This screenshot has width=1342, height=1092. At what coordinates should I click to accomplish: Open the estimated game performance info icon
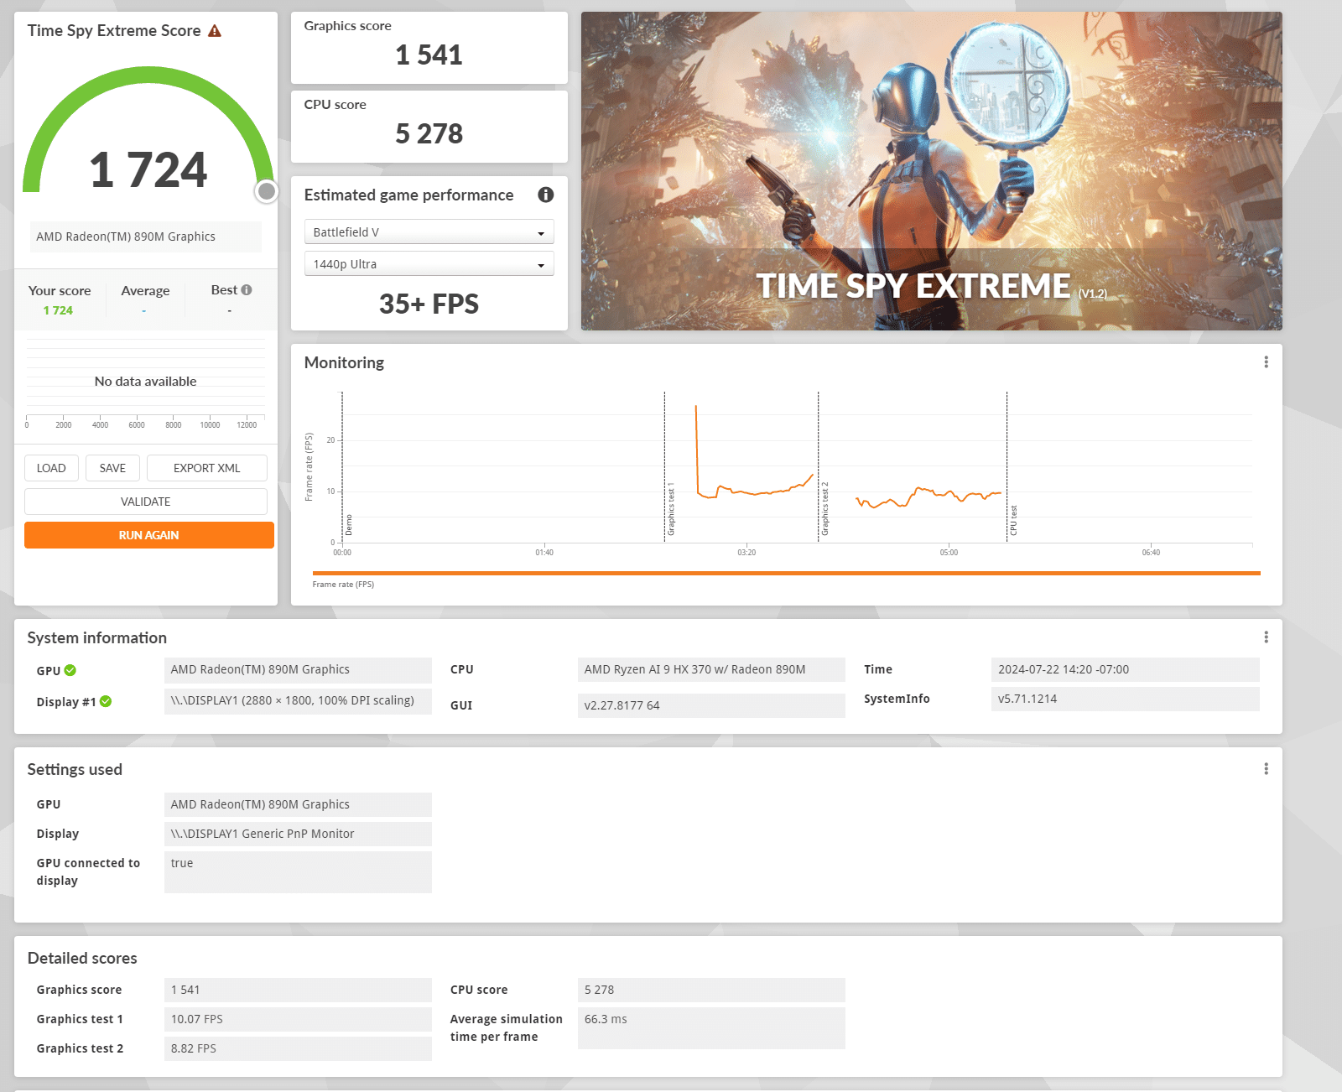click(546, 195)
